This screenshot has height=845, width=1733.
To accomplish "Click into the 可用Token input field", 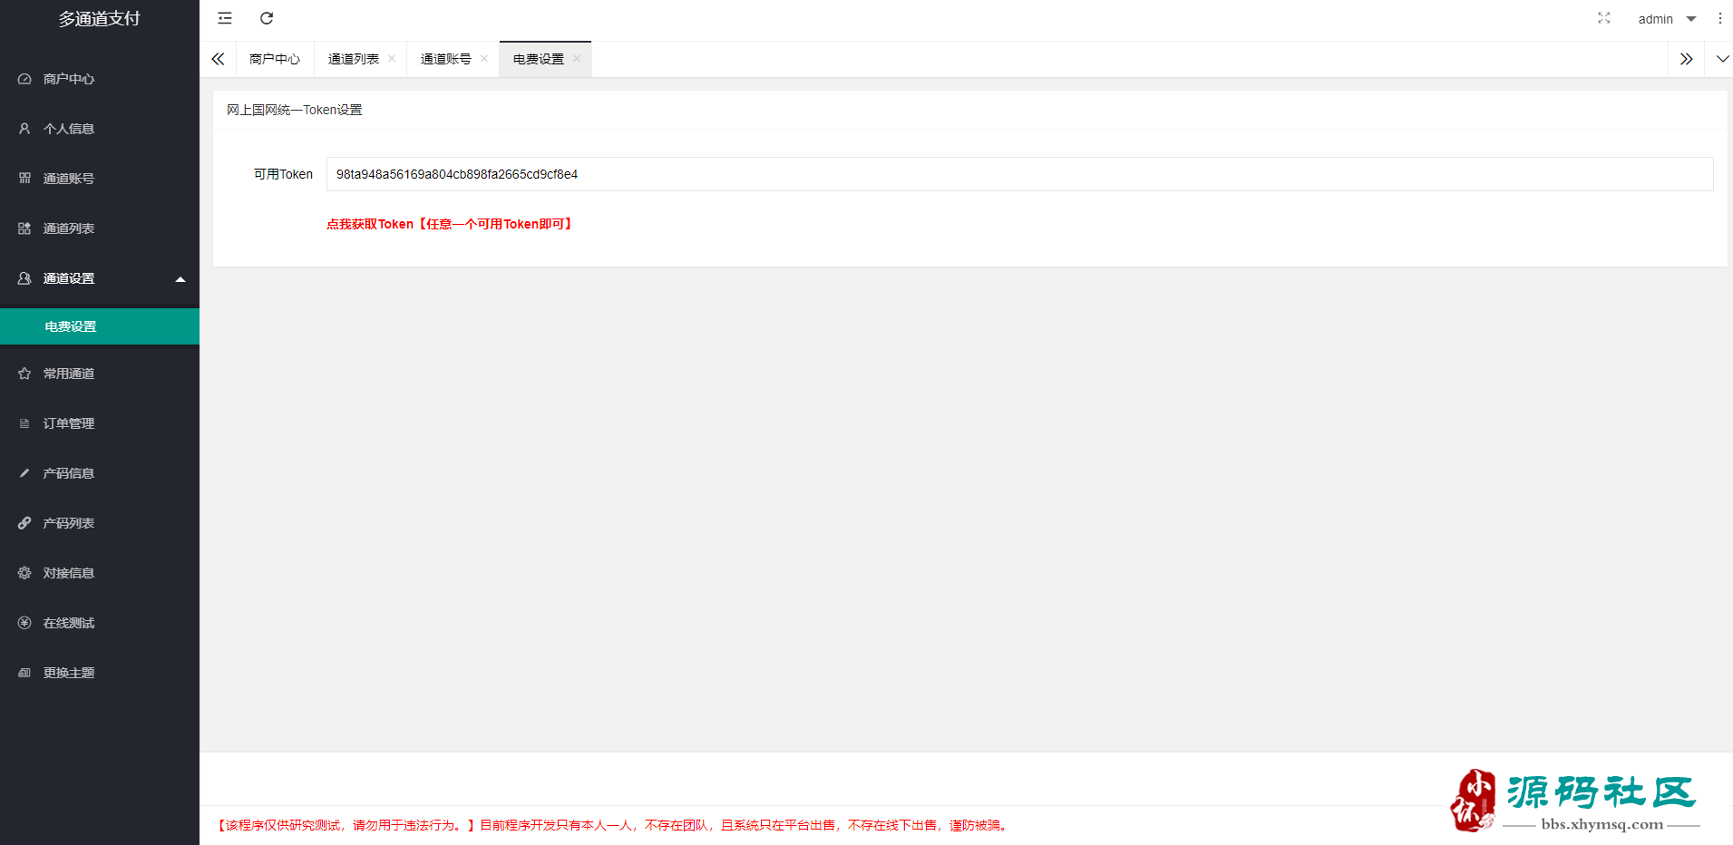I will 1019,174.
